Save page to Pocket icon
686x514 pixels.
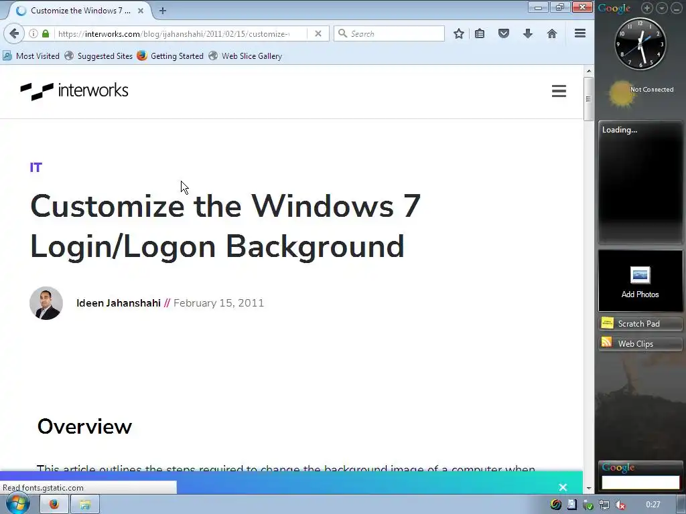(x=504, y=33)
